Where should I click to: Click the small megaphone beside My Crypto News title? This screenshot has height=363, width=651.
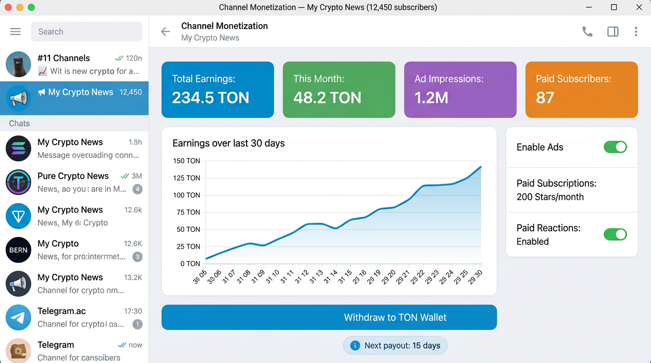[42, 92]
